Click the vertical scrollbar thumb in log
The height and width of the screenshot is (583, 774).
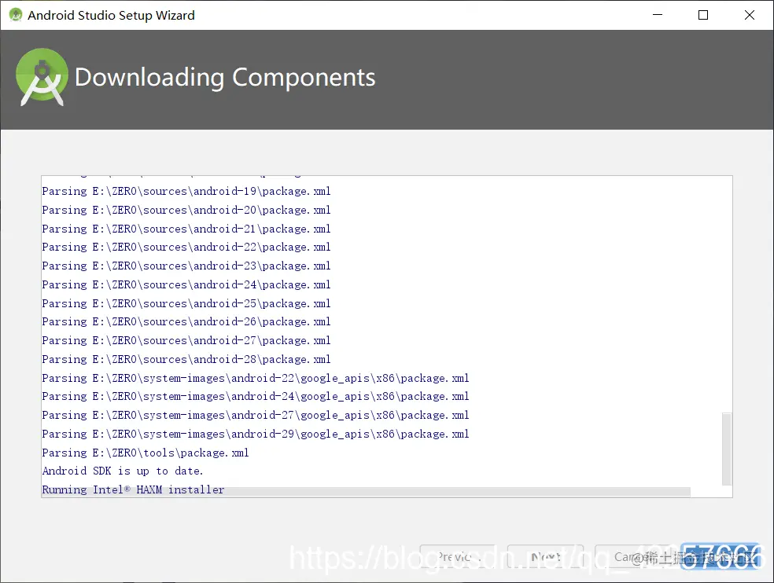click(x=727, y=449)
